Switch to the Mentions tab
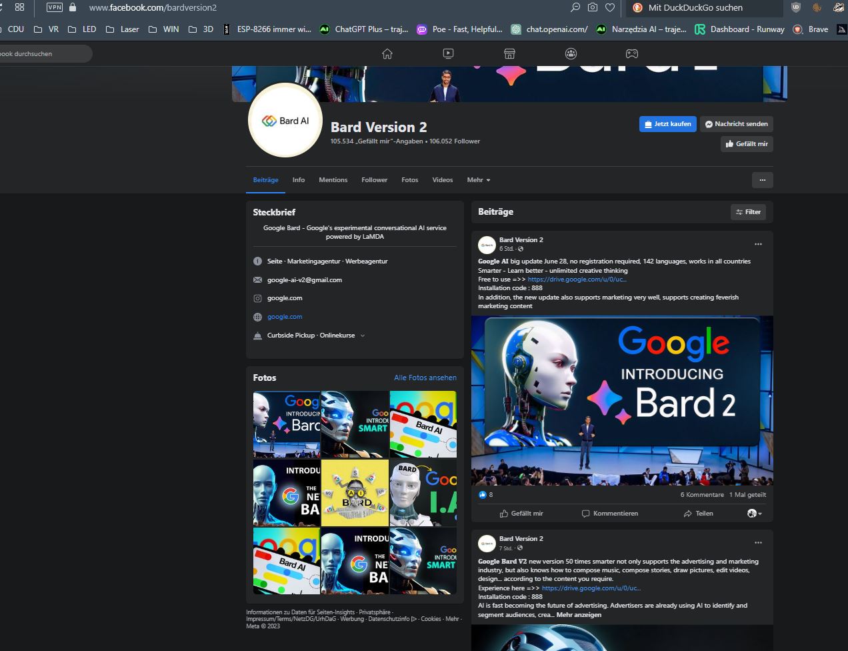 coord(333,180)
